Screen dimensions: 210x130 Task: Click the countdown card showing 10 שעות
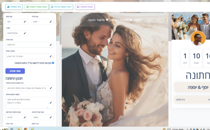pos(196,58)
